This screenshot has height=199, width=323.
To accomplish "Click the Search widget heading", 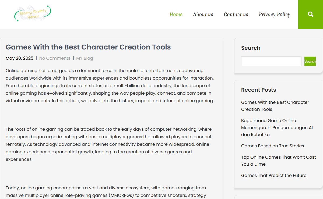I will (251, 48).
